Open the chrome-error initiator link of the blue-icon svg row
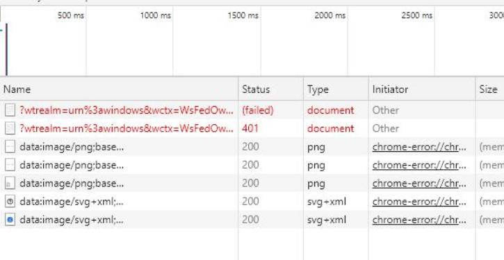Screen dimensions: 504x260 tap(419, 220)
